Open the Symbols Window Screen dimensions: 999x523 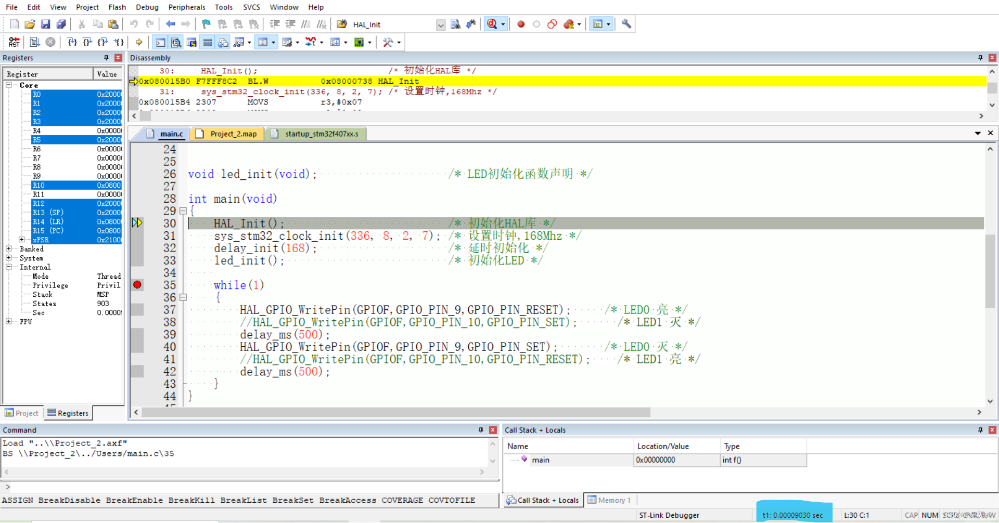tap(191, 42)
